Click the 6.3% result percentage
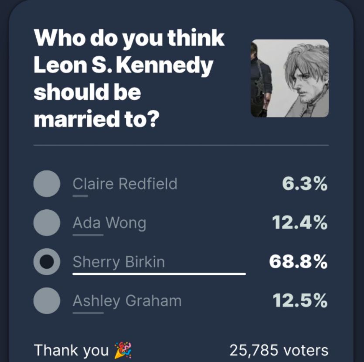 tap(305, 184)
